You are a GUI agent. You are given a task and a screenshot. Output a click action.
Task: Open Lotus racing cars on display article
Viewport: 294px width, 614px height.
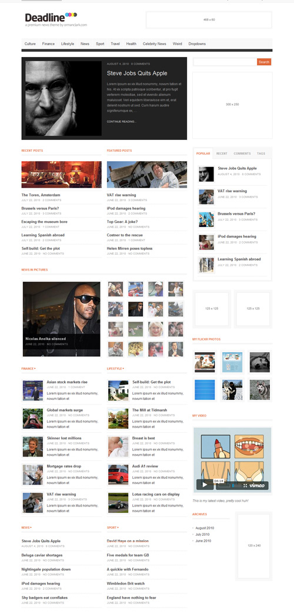[x=156, y=495]
